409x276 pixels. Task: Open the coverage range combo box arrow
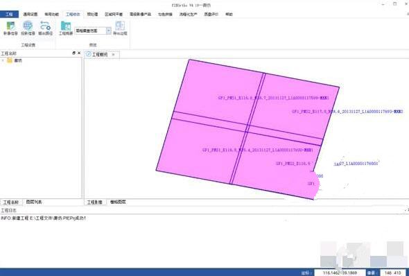pyautogui.click(x=109, y=31)
